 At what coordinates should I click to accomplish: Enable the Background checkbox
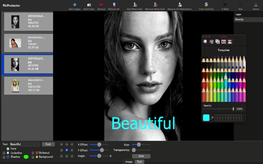coord(33,157)
